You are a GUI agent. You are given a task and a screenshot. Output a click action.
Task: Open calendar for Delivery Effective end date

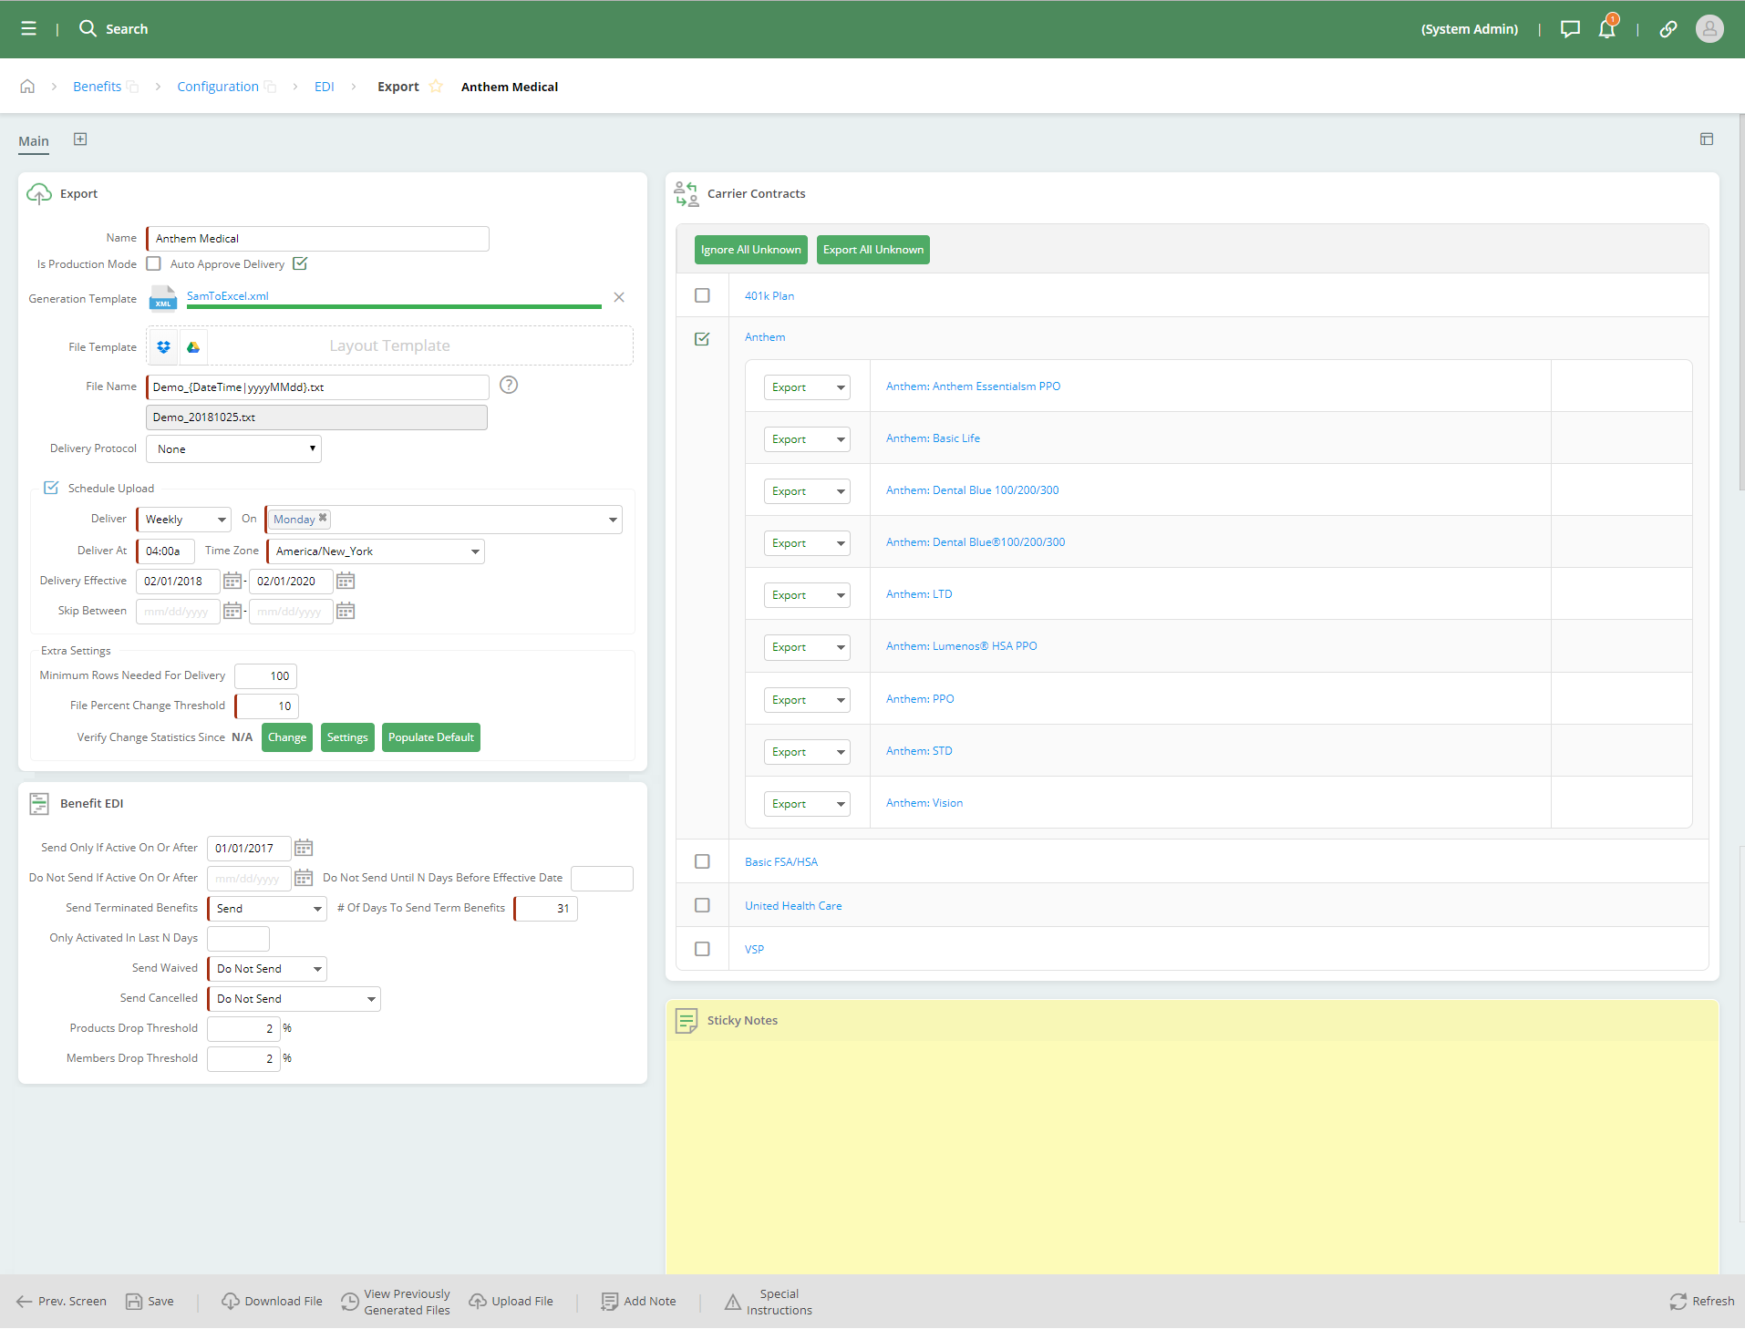point(346,582)
